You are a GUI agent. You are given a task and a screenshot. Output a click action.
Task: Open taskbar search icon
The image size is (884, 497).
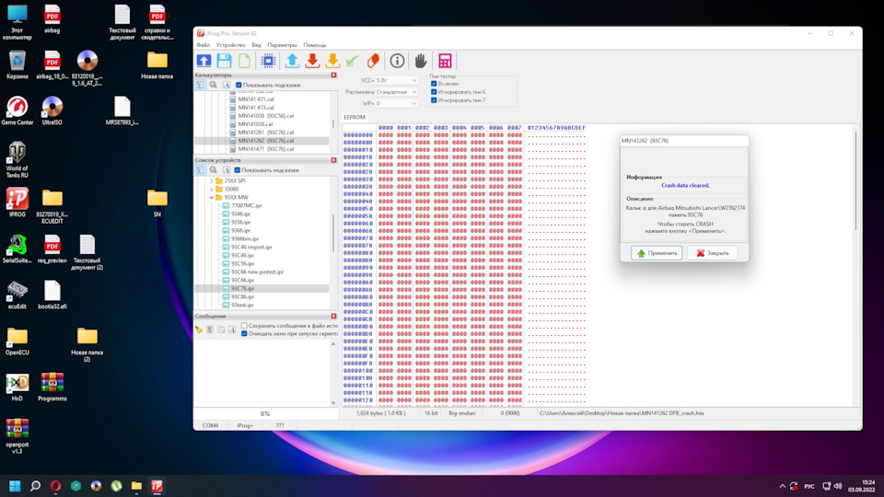tap(35, 486)
